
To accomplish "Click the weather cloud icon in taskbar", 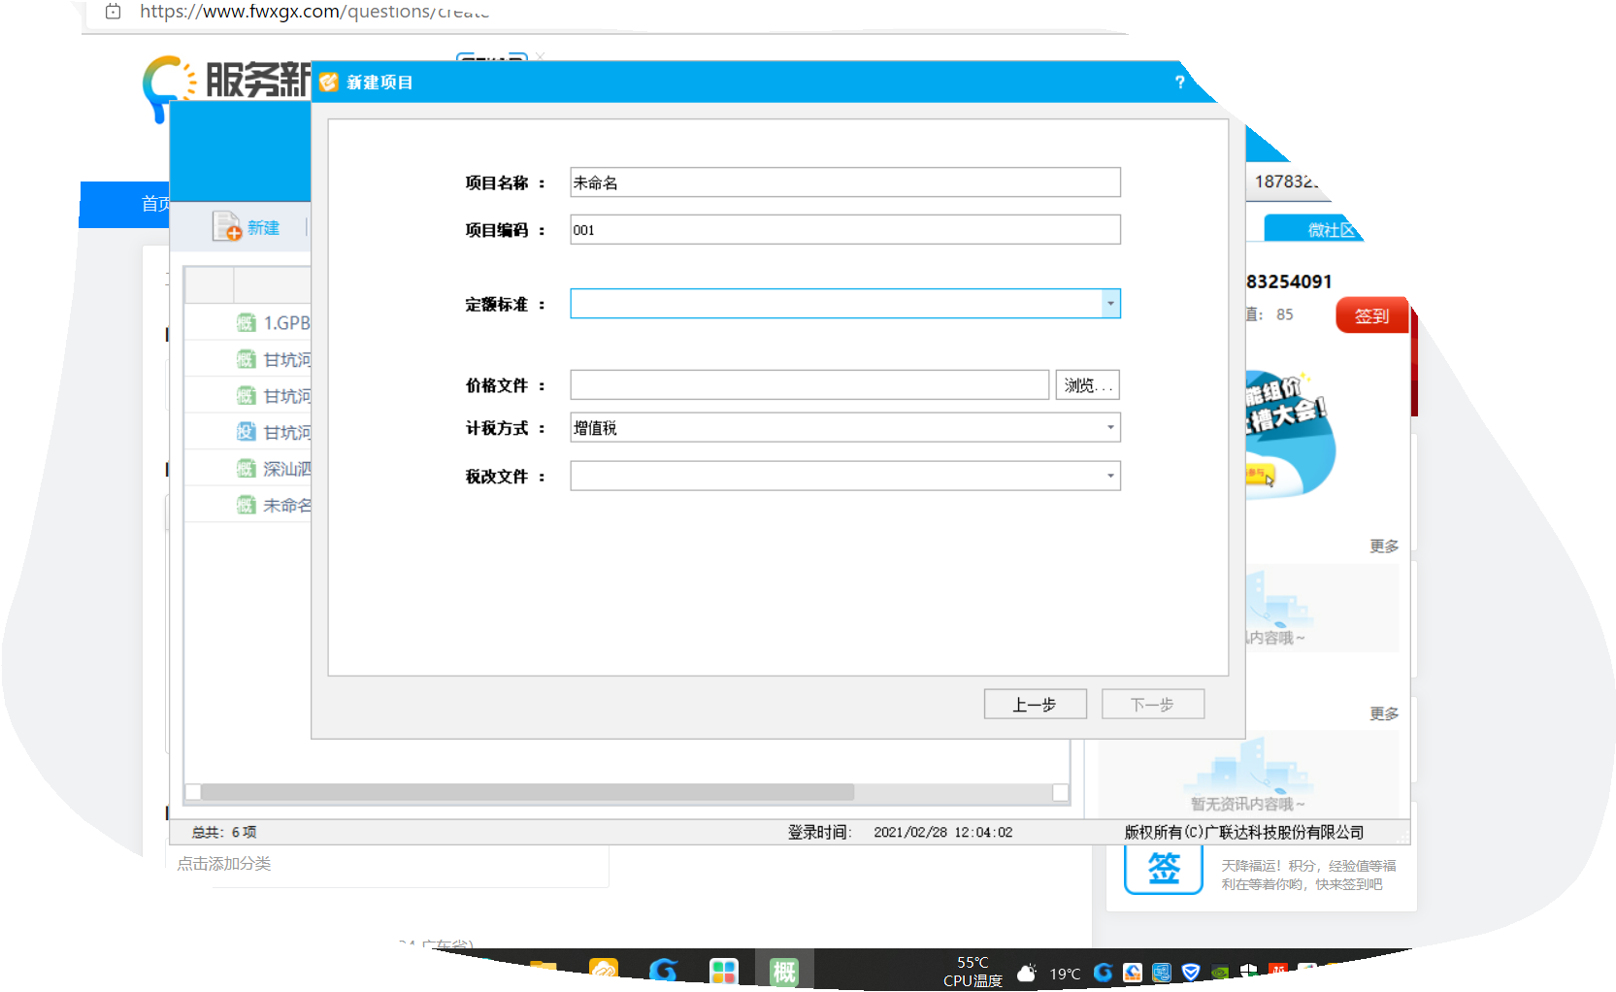I will [1027, 973].
